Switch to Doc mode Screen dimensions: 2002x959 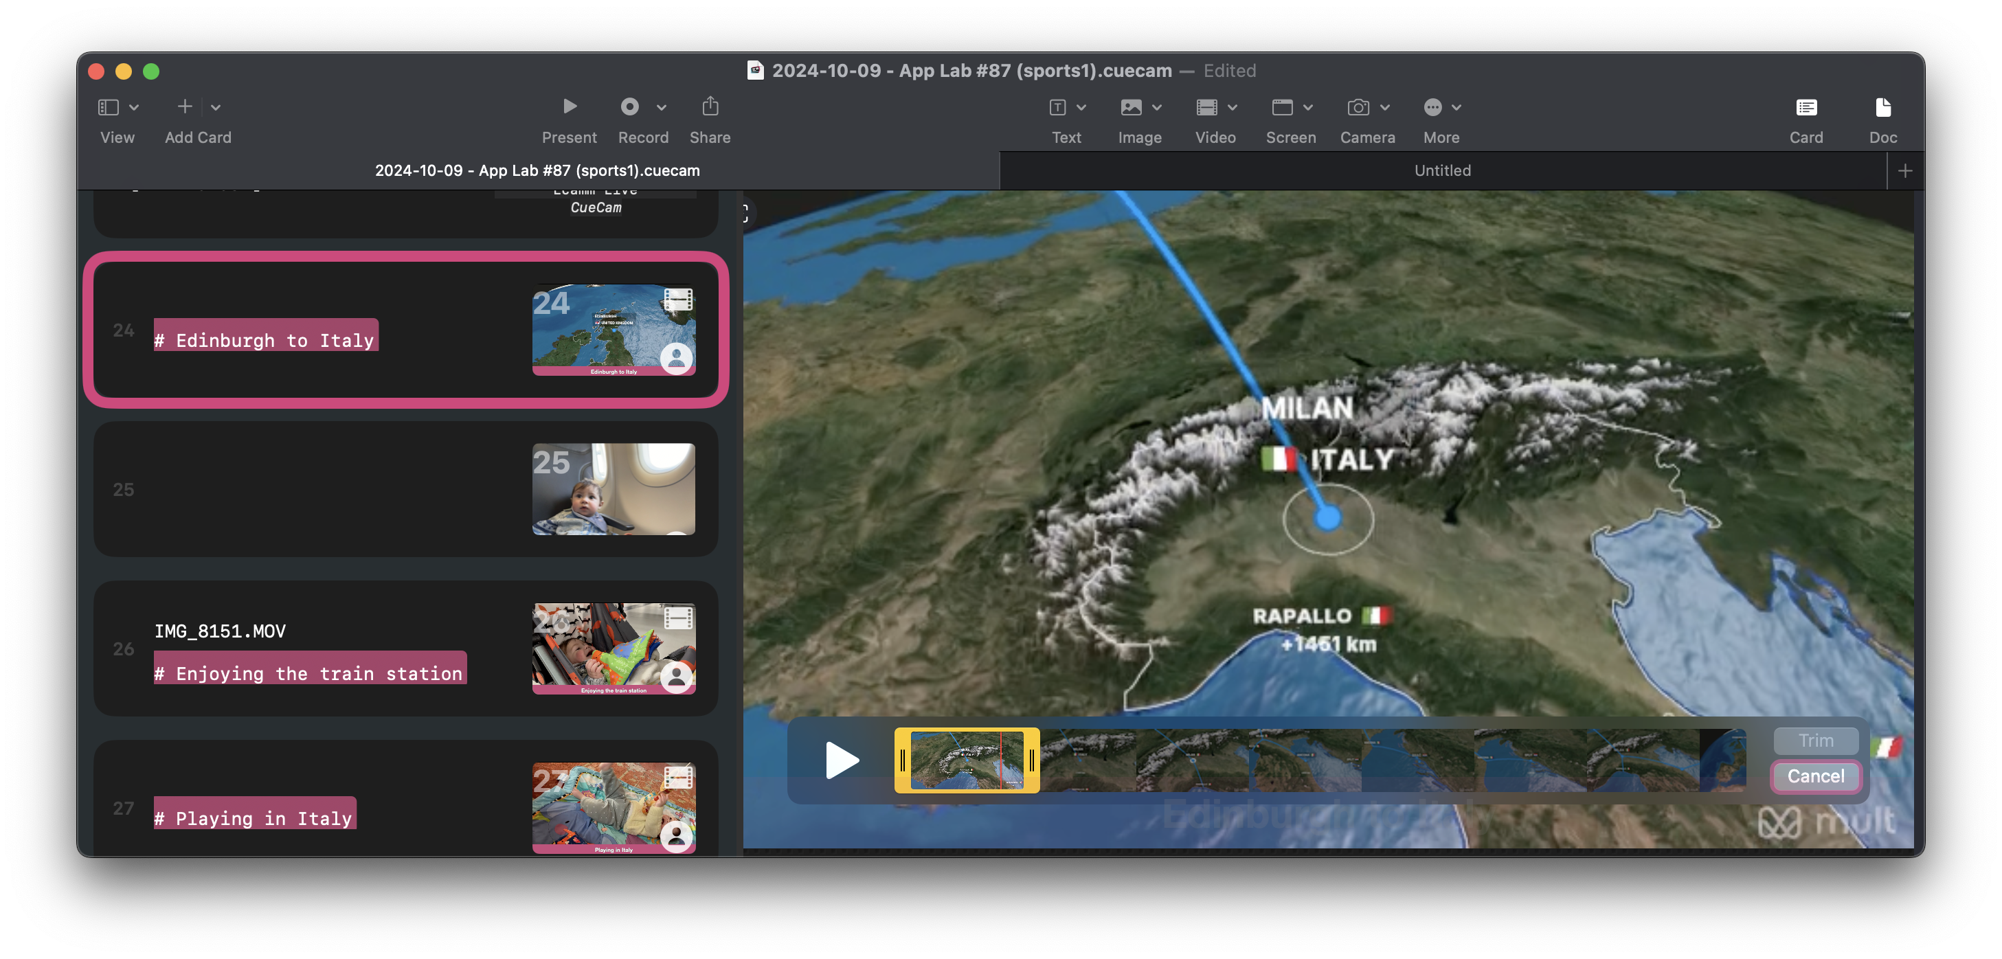[1882, 107]
